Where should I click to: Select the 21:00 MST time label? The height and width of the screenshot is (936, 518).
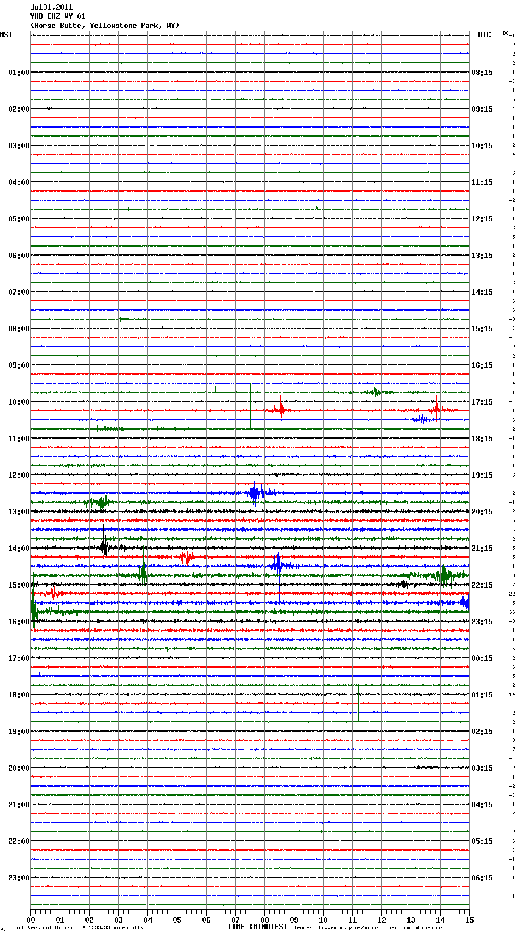[18, 805]
